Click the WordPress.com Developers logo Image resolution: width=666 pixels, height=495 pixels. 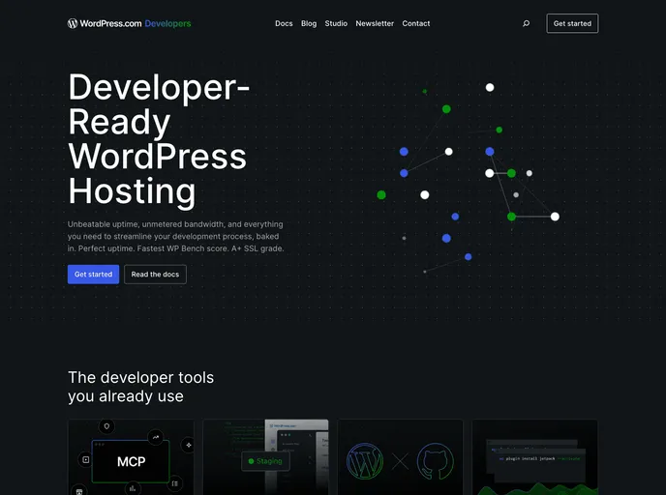(x=129, y=23)
